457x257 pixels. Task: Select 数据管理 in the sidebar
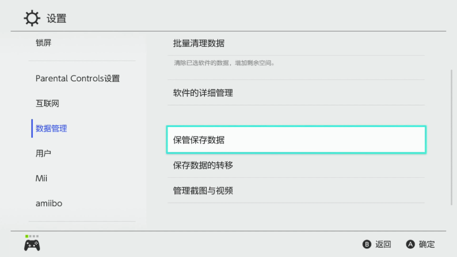coord(51,128)
